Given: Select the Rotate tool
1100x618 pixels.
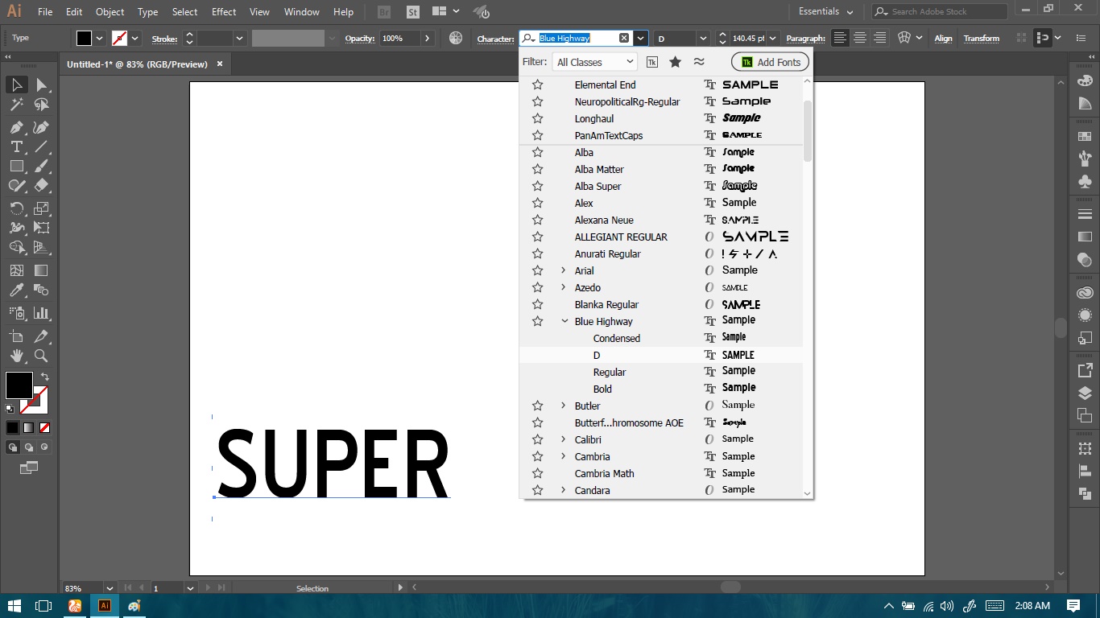Looking at the screenshot, I should (16, 208).
